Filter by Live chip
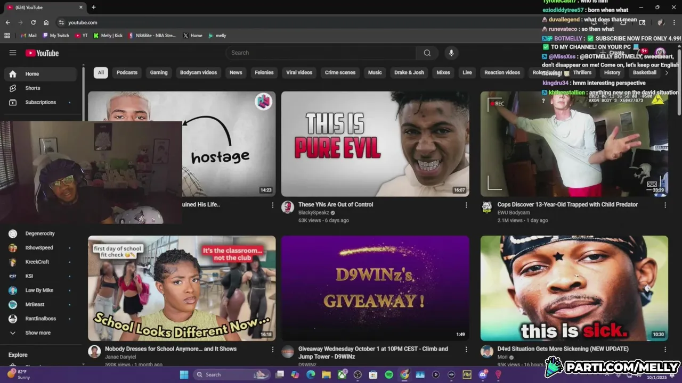Screen dimensions: 682x383 (x=467, y=72)
